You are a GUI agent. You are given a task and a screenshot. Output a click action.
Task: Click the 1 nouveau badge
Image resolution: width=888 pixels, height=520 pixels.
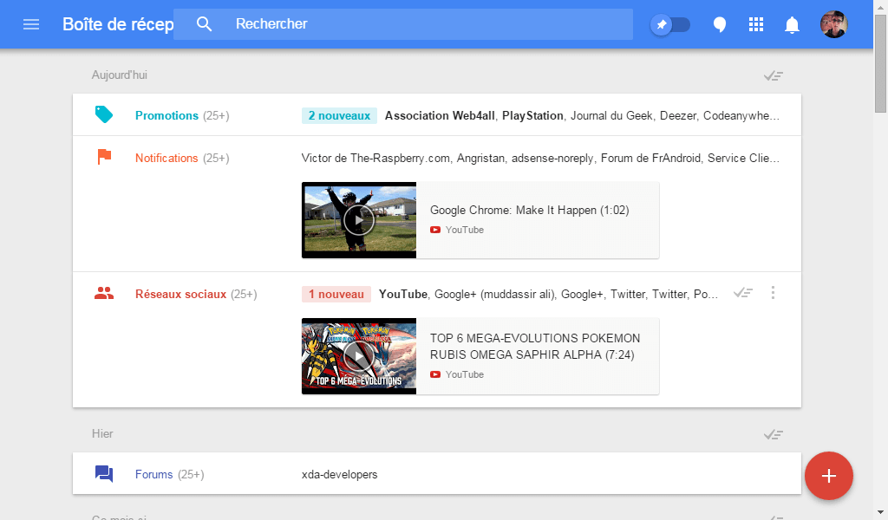click(x=336, y=294)
